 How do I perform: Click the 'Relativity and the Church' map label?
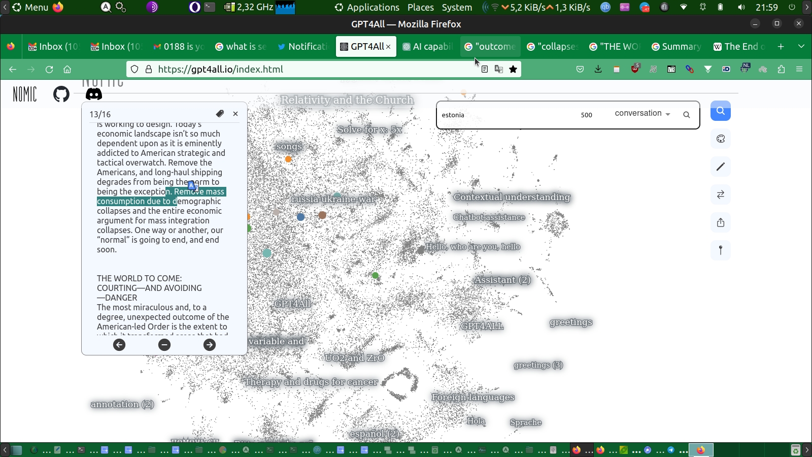coord(347,100)
